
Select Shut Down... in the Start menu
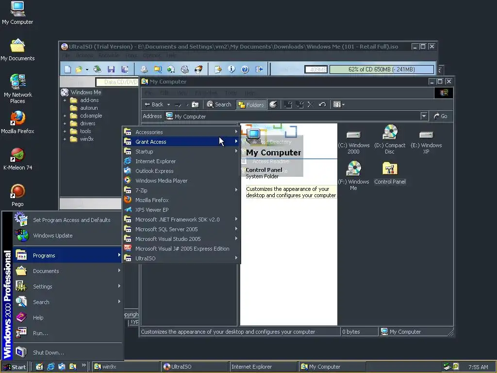pos(67,353)
